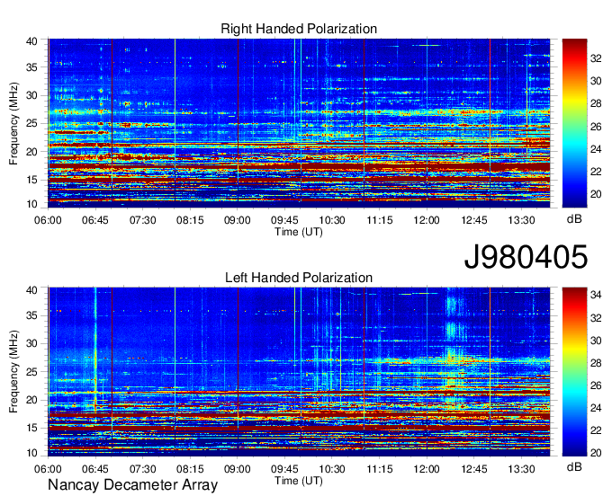Viewport: 612px width, 496px height.
Task: Click "Time (UT)" label under Left Handed plot
Action: click(299, 481)
